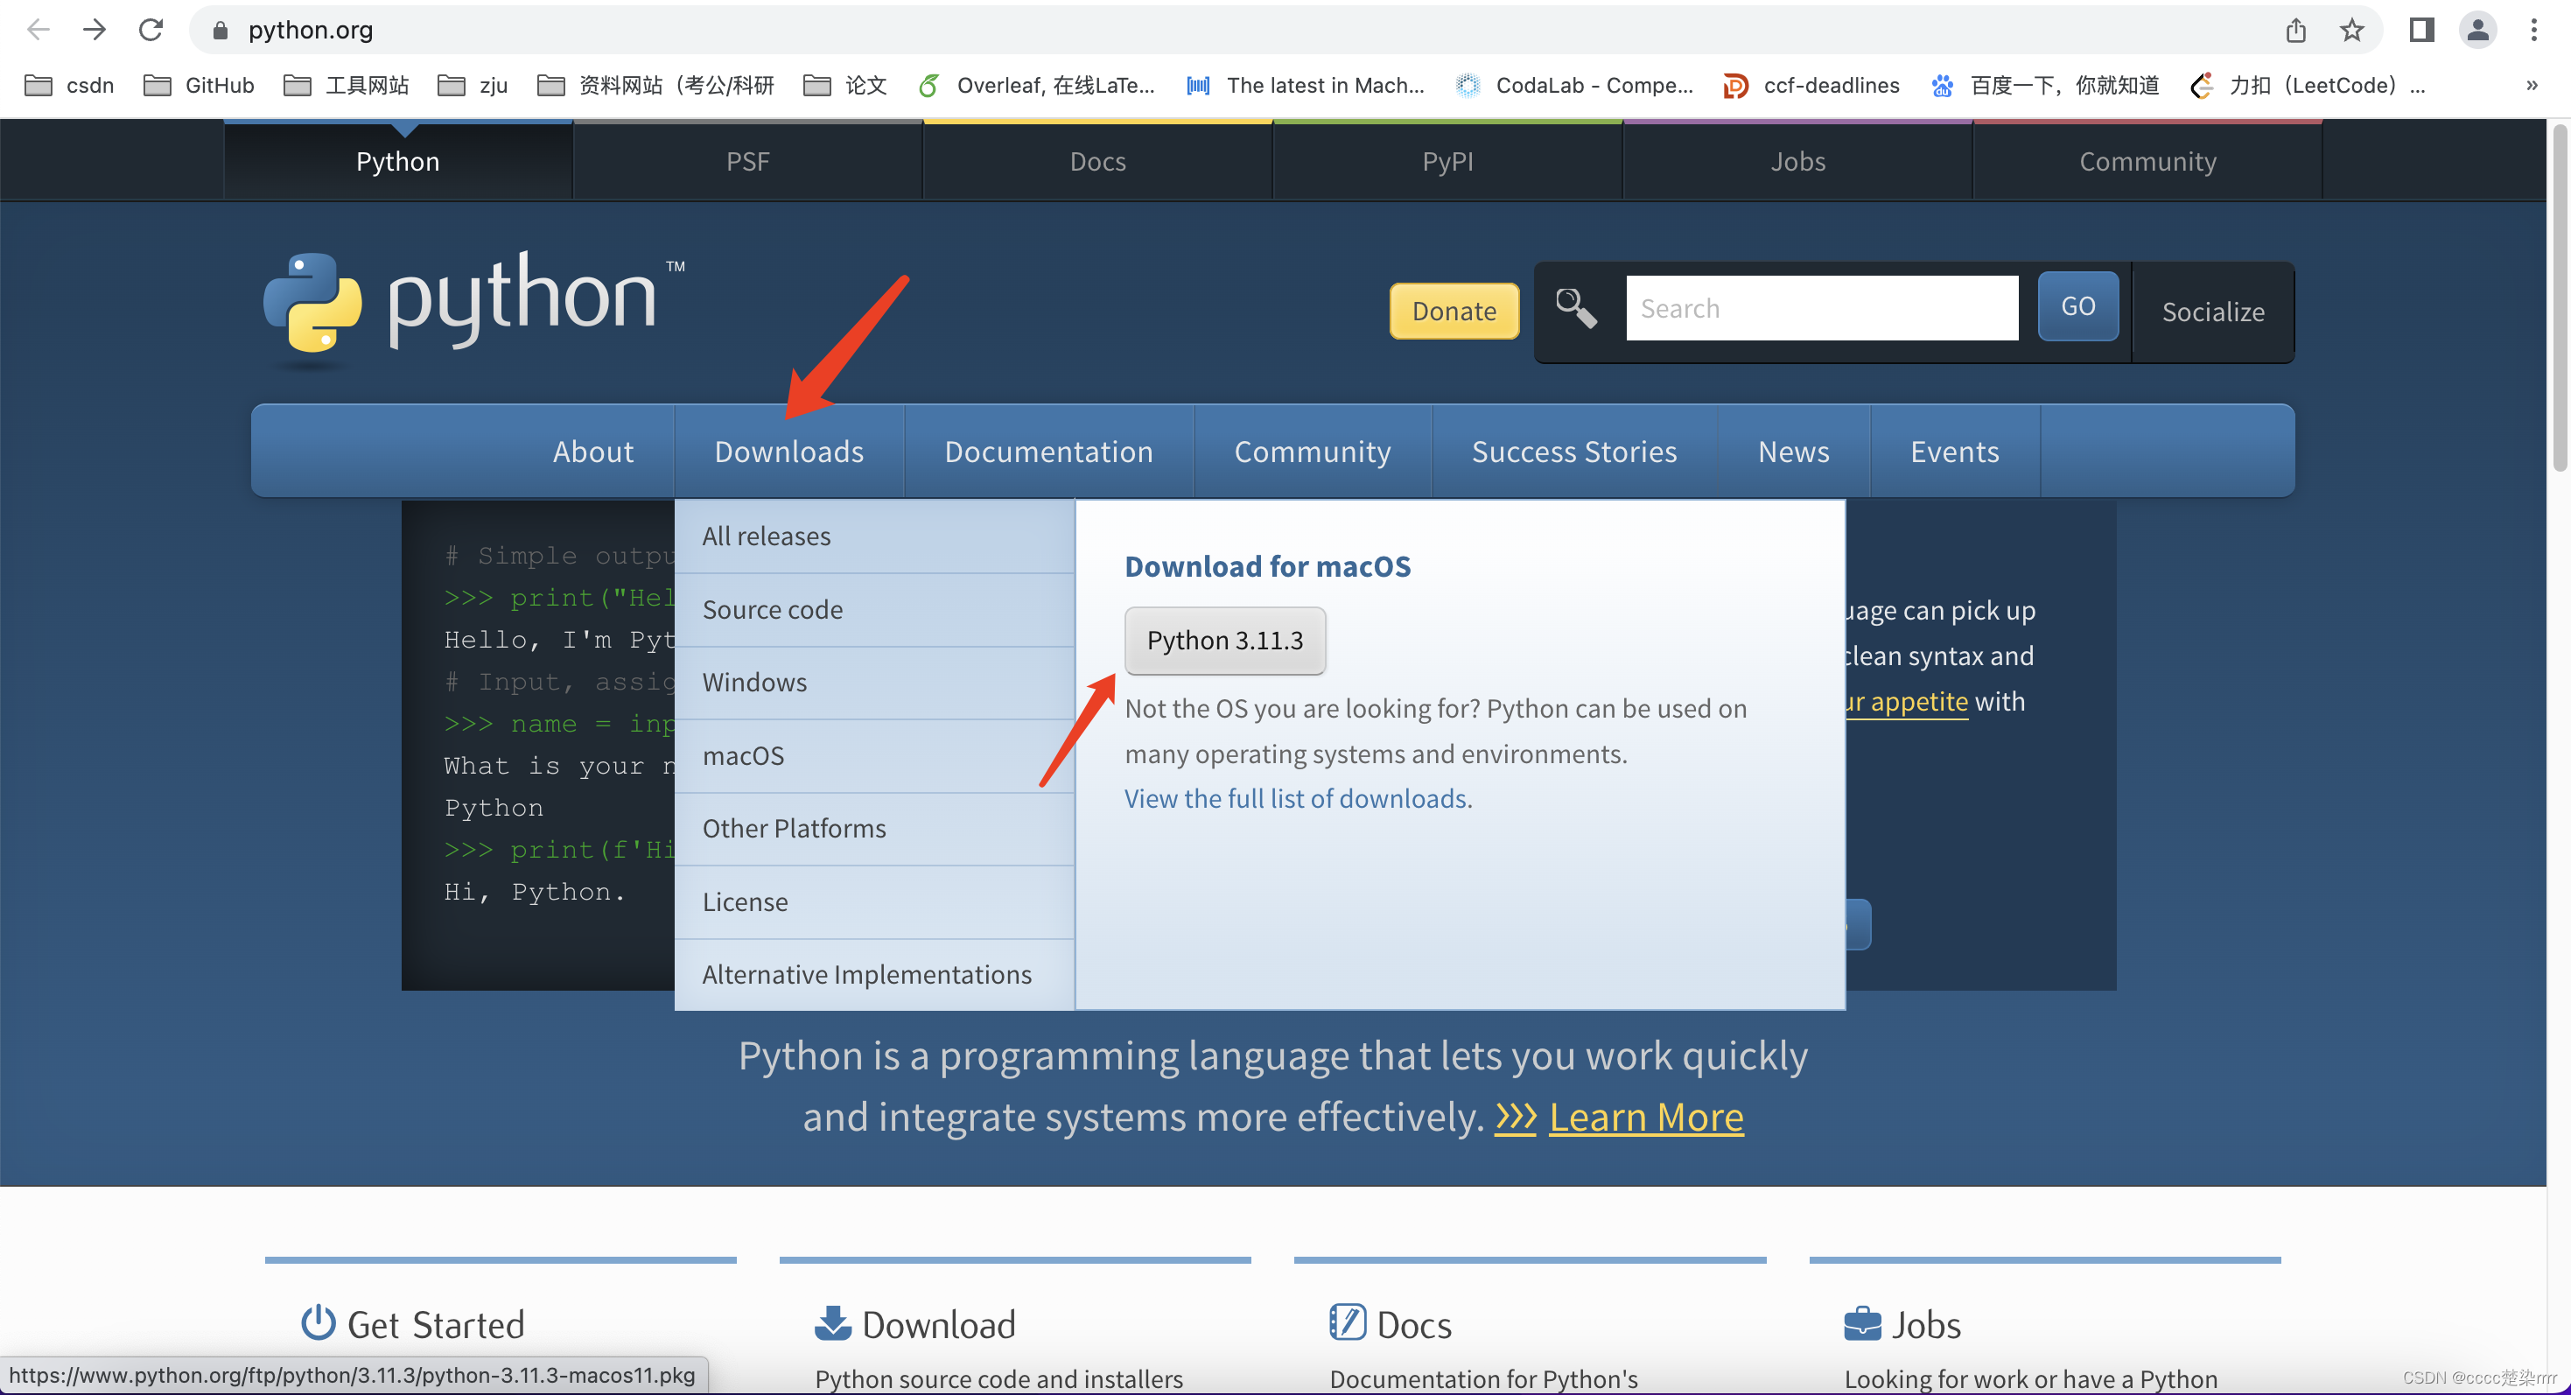Switch to the PyPI top tab
The image size is (2571, 1395).
tap(1447, 161)
